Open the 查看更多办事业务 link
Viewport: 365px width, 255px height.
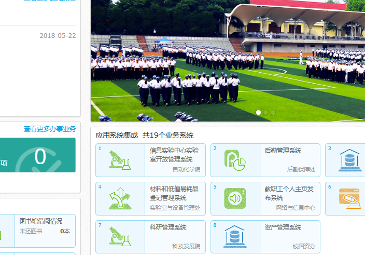(50, 129)
